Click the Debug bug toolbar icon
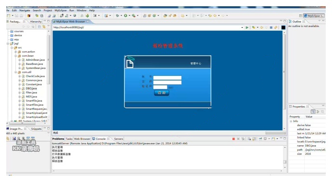The image size is (332, 181). [117, 15]
